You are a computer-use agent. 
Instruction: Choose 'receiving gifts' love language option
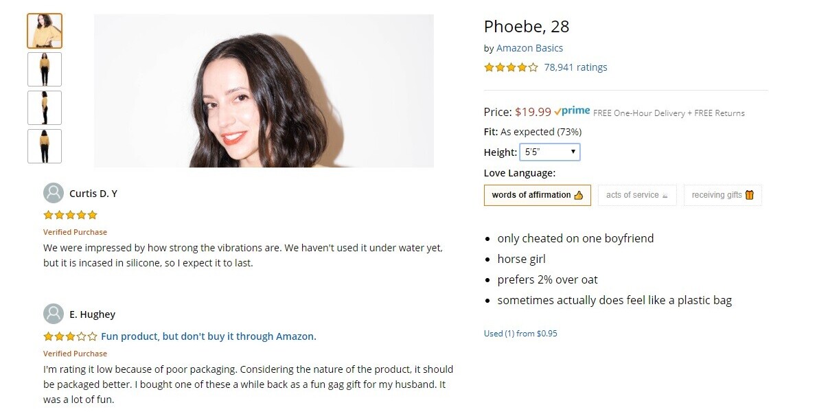[x=722, y=195]
